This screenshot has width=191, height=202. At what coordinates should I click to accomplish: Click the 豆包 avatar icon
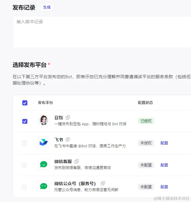click(x=44, y=120)
